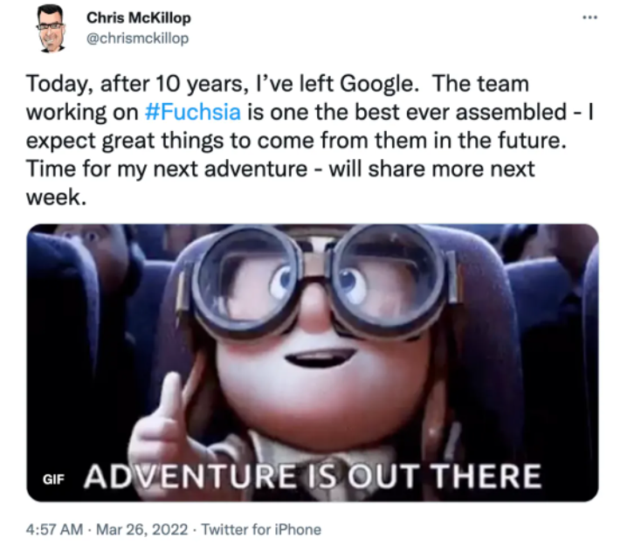
Task: Click the phrase Time for my next adventure
Action: [x=167, y=169]
